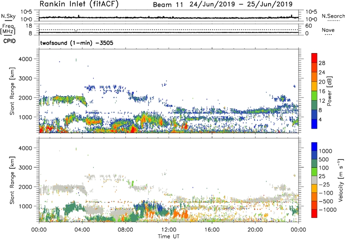The height and width of the screenshot is (239, 345).
Task: Click the 'N.Sky' label
Action: pyautogui.click(x=8, y=16)
